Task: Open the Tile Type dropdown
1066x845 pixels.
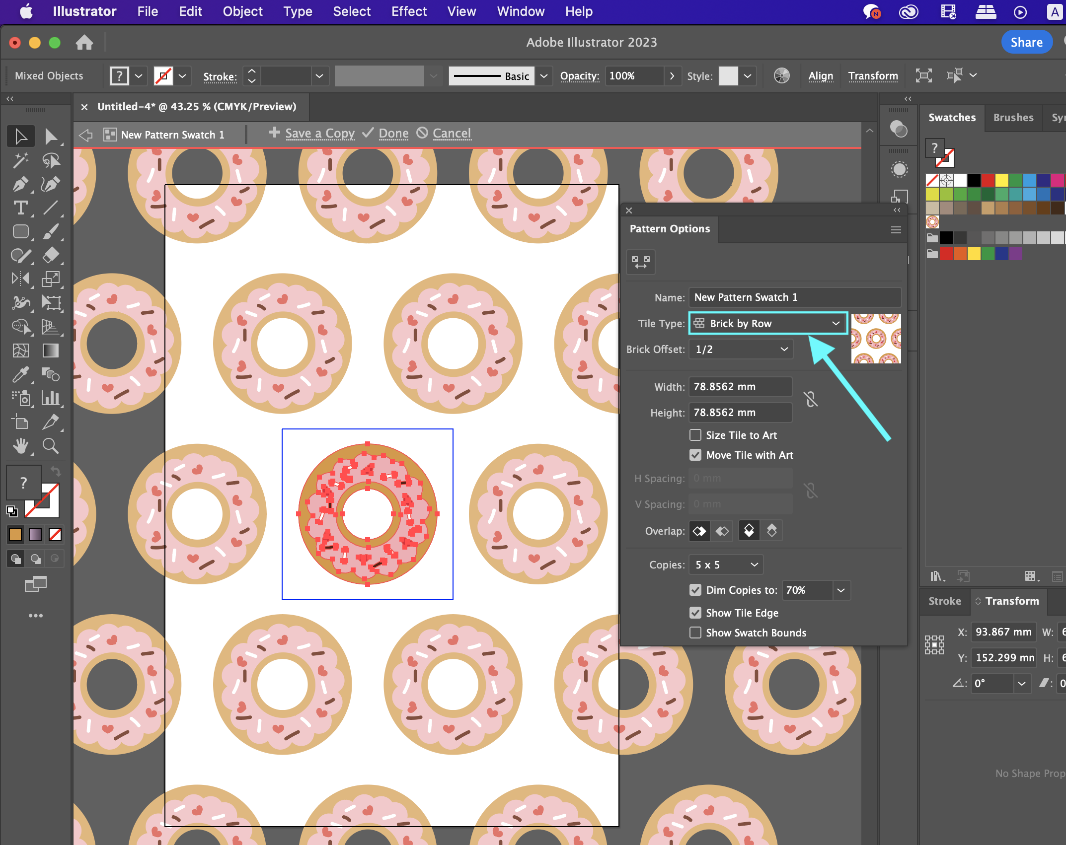Action: 767,324
